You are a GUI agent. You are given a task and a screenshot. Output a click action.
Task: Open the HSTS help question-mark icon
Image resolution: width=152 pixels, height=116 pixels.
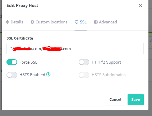click(x=48, y=74)
